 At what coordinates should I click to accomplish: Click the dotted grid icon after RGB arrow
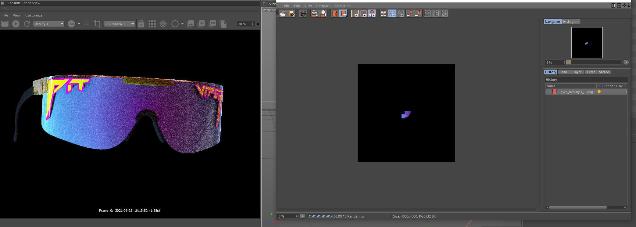coord(87,24)
